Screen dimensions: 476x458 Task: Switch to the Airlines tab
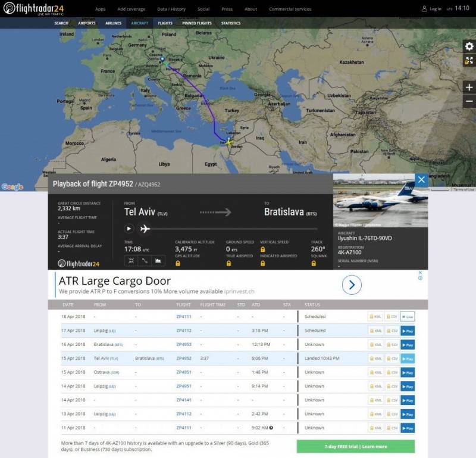113,23
